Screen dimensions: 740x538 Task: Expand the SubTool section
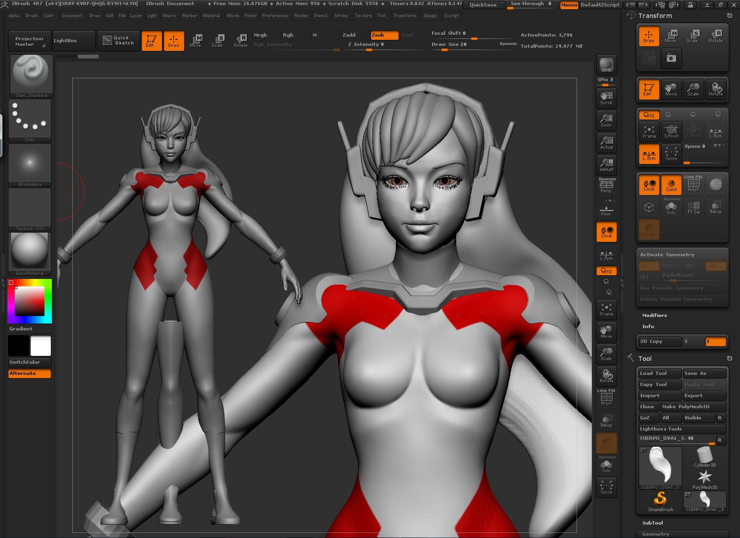click(x=652, y=523)
